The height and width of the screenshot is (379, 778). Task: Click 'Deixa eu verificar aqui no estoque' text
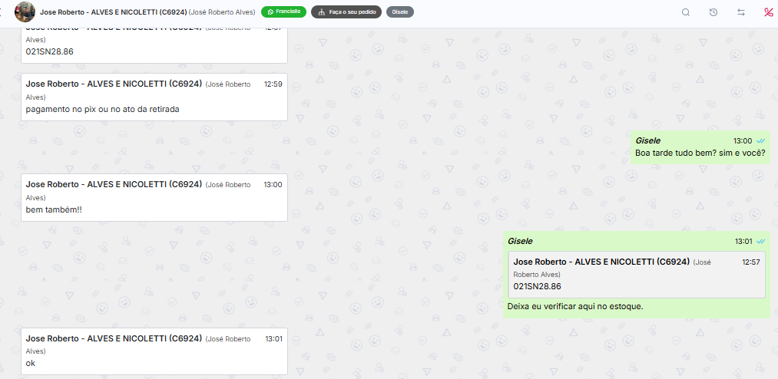[x=575, y=307]
